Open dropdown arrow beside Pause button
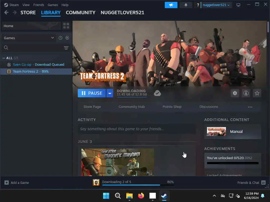270x202 pixels. coord(110,93)
